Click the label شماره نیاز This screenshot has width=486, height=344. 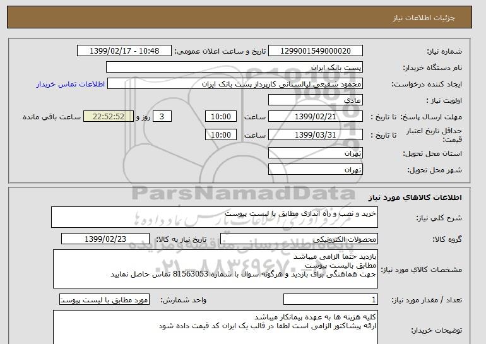pos(444,51)
